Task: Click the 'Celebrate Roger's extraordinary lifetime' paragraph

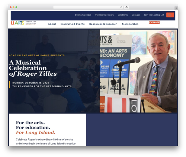Action: [46, 141]
